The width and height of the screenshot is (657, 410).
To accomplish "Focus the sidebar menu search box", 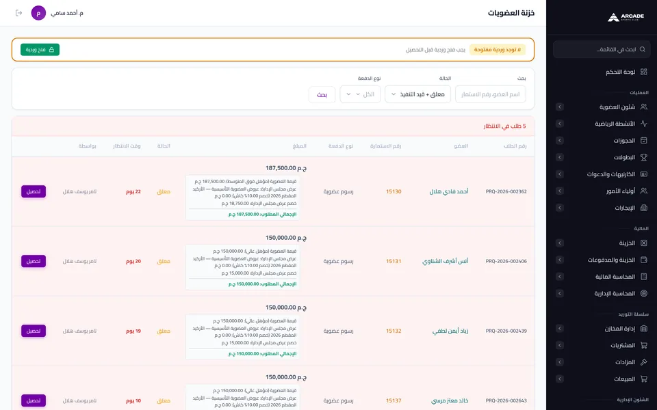I will click(x=602, y=49).
